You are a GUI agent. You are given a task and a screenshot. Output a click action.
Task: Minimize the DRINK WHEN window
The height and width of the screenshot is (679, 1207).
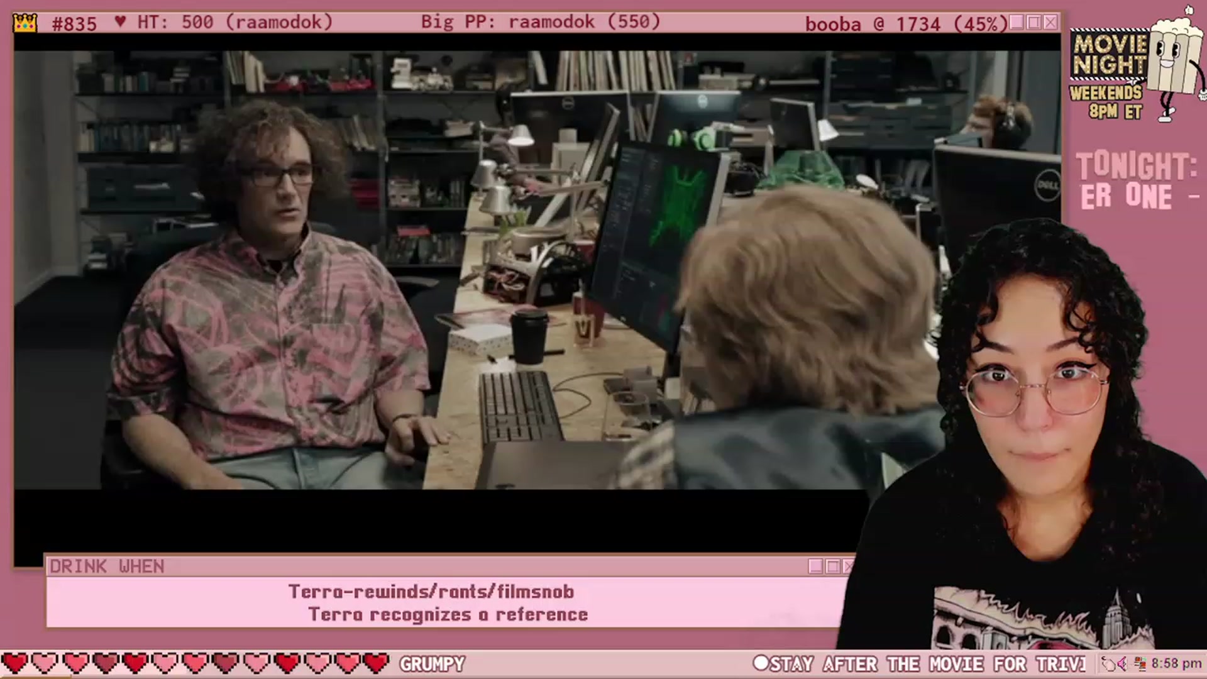(816, 566)
